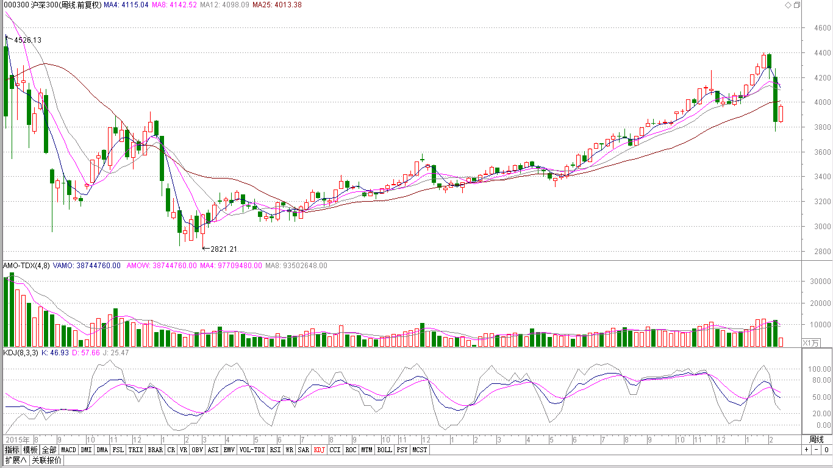This screenshot has height=468, width=833.
Task: Click the AMOW: 38744760.00 value
Action: [x=162, y=266]
